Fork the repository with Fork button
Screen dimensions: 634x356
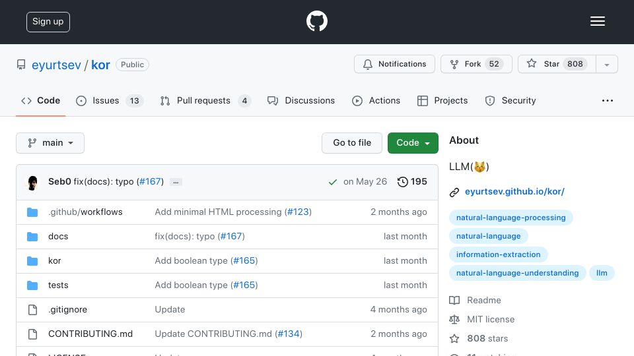[x=476, y=64]
